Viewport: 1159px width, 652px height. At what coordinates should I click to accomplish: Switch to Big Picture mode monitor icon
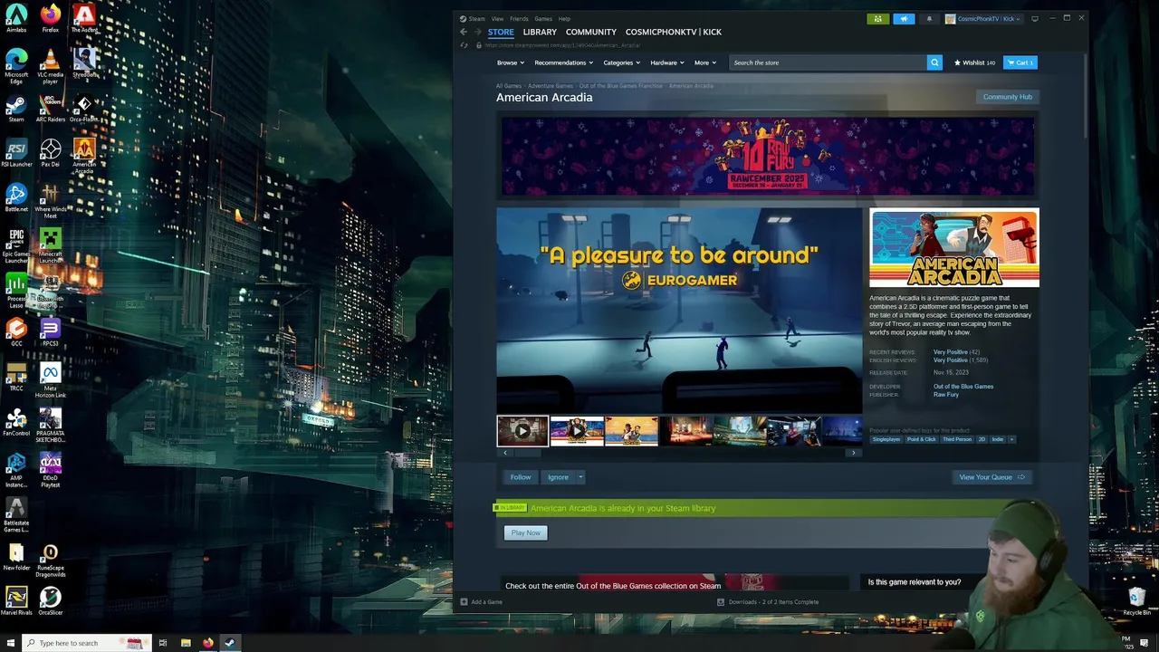click(x=1035, y=18)
